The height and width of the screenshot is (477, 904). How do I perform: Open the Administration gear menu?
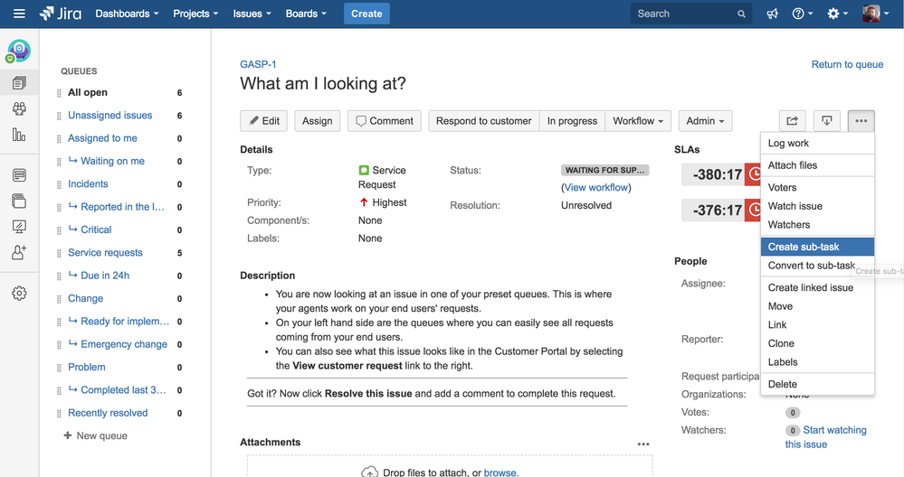click(837, 14)
